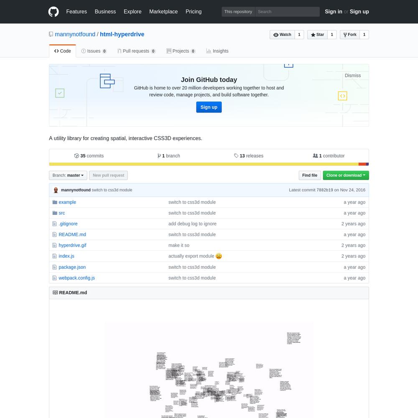Open the html-hyperdrive repository link
Screen dimensions: 418x418
coord(122,34)
